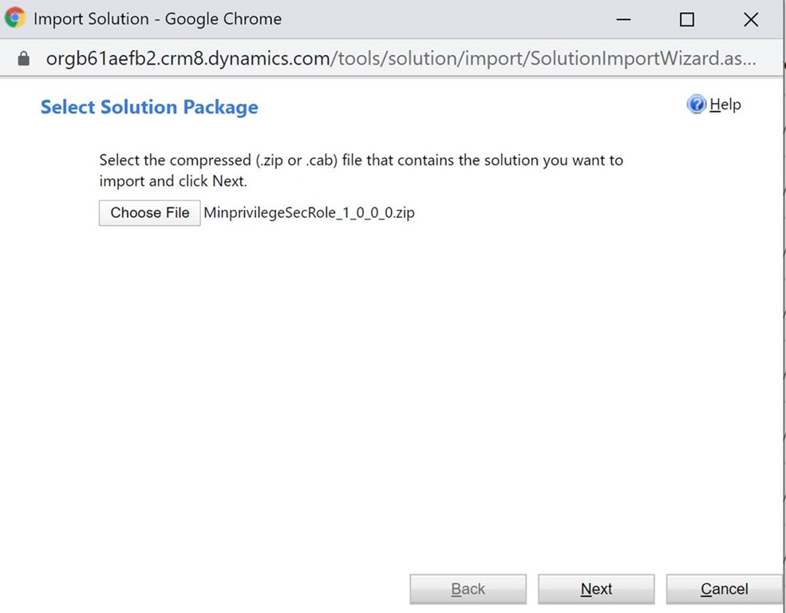Click the 'Import Solution - Google Chrome' window title

(x=157, y=18)
